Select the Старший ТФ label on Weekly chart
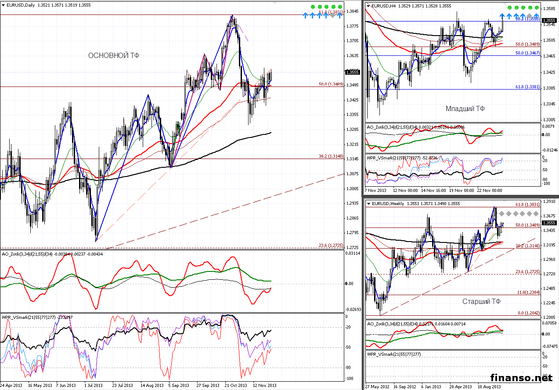This screenshot has height=390, width=559. [x=481, y=302]
